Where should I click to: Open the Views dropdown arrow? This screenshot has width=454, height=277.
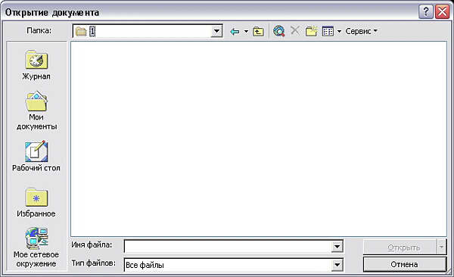[339, 31]
